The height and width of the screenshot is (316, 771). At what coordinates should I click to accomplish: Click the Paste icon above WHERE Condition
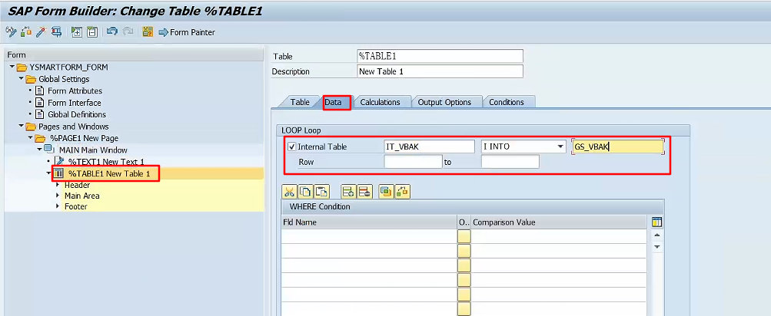[x=321, y=192]
